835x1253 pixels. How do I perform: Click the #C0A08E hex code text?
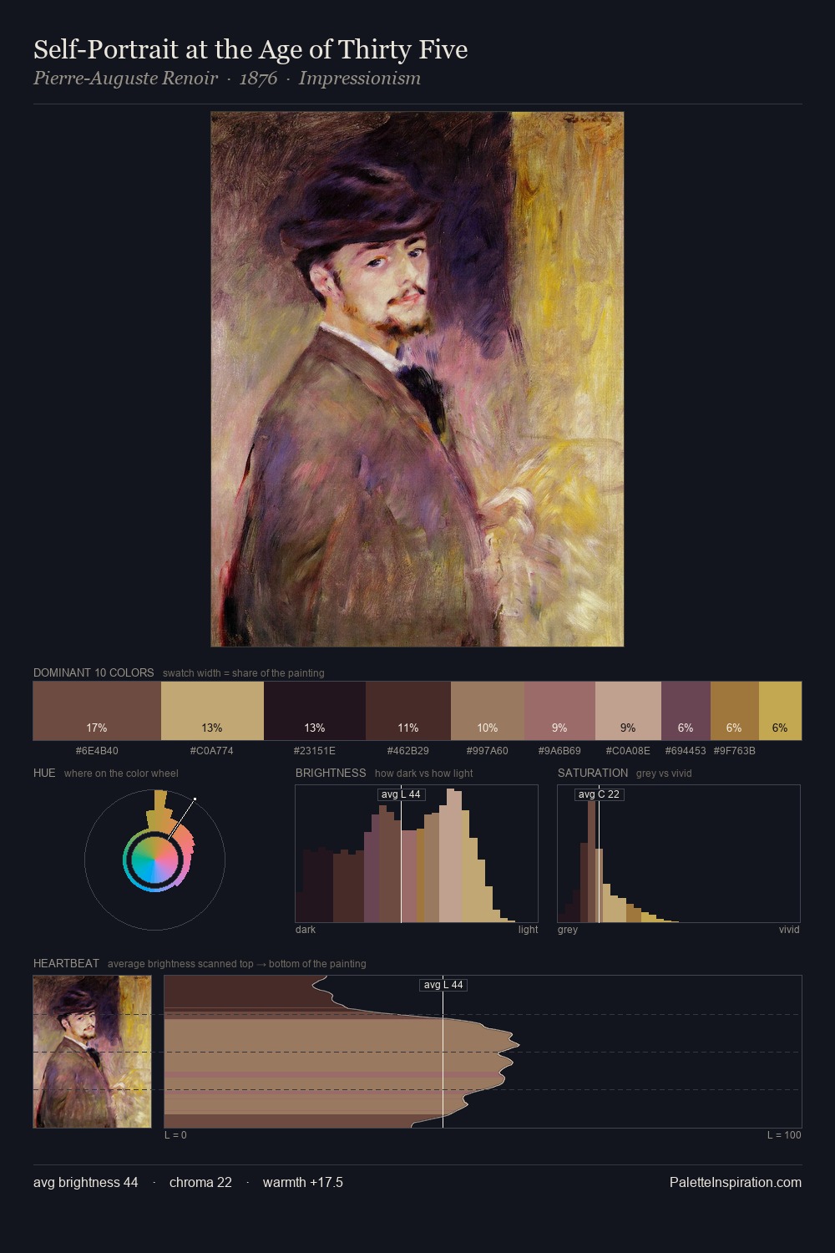point(628,751)
